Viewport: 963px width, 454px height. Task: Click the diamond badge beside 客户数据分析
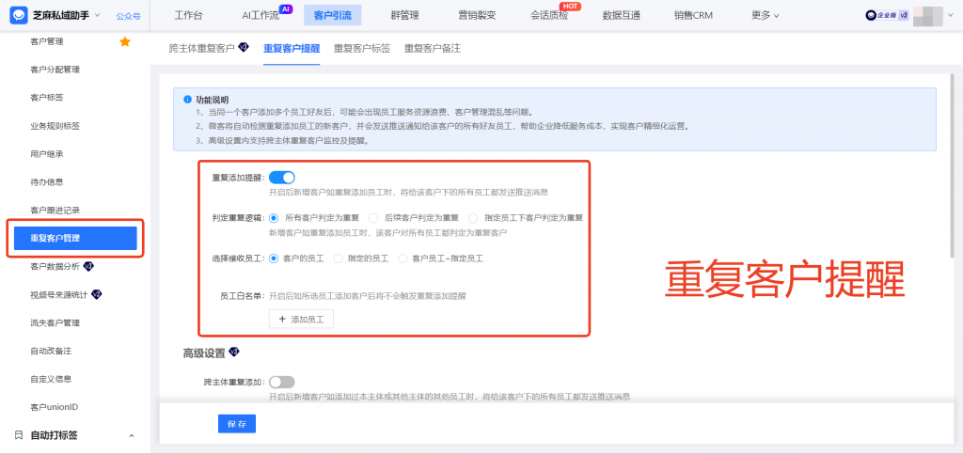(88, 266)
